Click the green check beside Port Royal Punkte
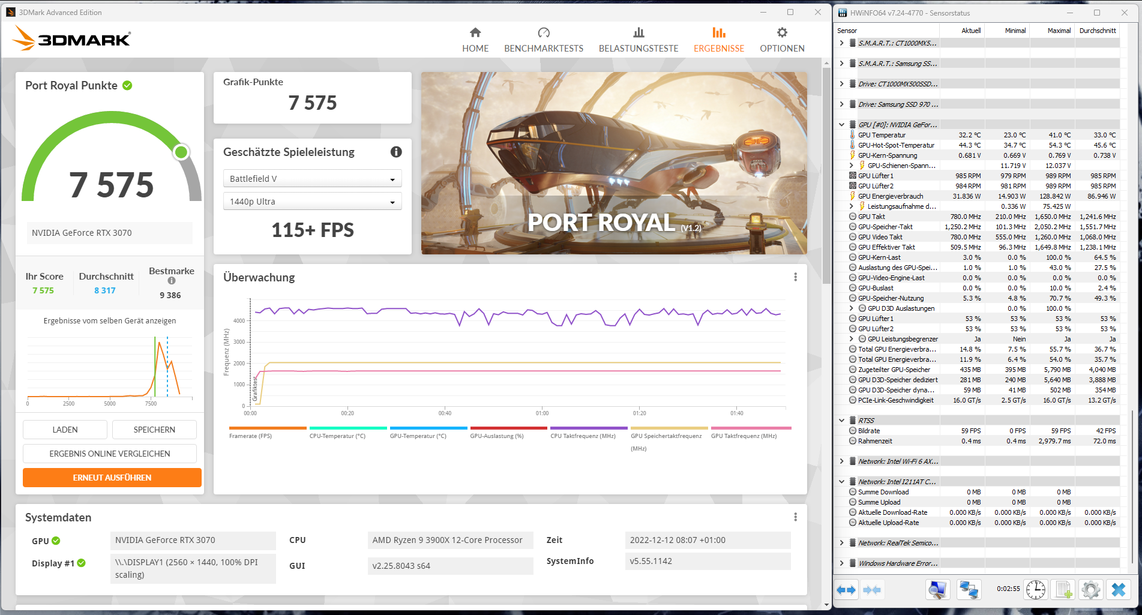 [127, 85]
